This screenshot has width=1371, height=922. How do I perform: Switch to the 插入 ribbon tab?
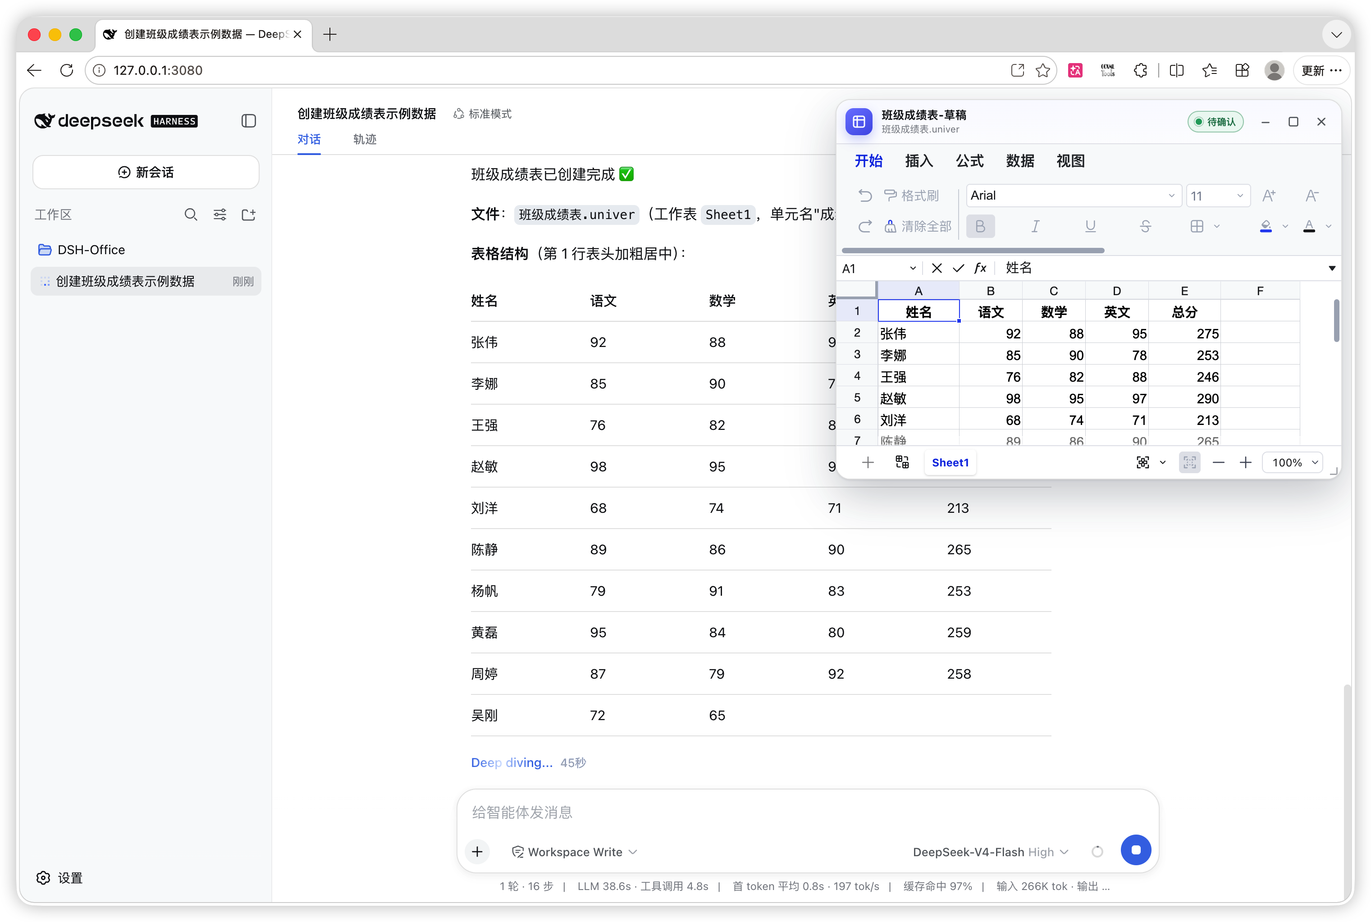click(x=919, y=160)
